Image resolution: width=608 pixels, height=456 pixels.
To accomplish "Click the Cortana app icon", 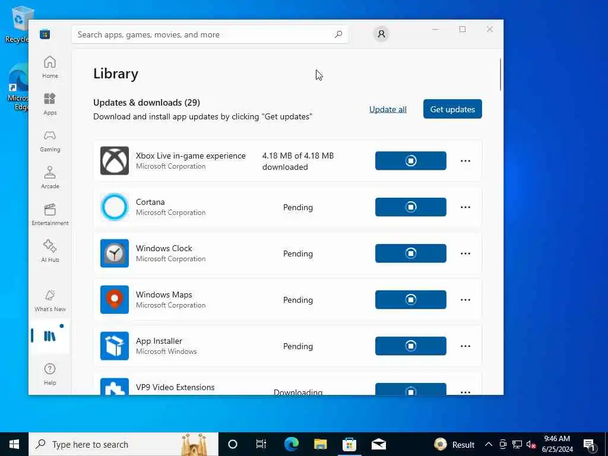I will pos(115,207).
